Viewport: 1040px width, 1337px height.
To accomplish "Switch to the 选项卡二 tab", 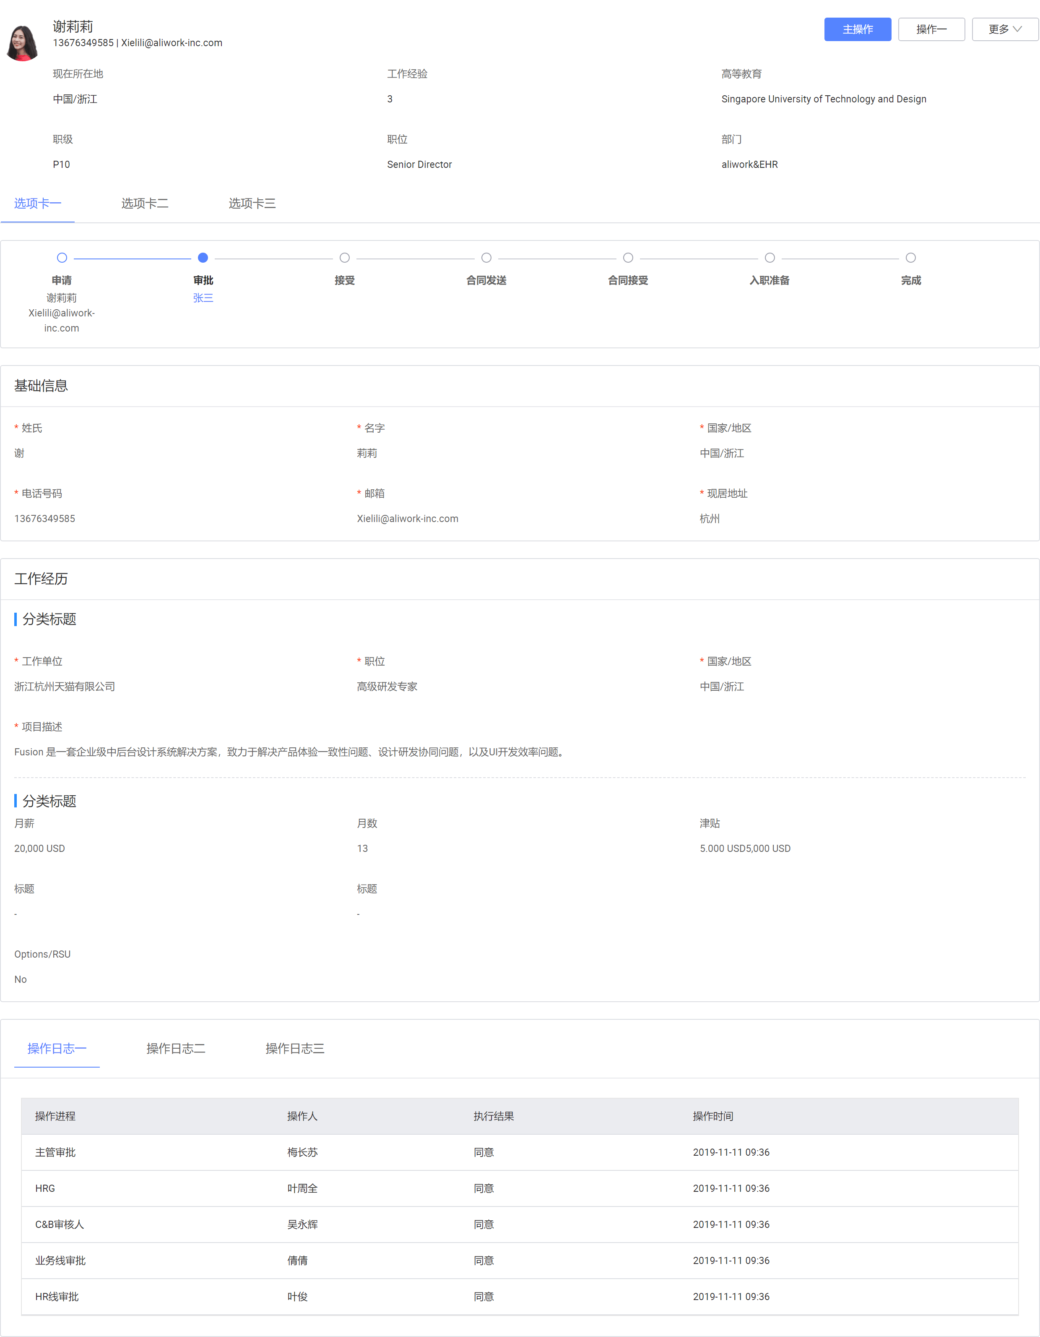I will (144, 203).
